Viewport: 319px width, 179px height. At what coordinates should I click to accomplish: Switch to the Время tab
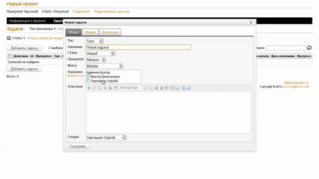(91, 32)
